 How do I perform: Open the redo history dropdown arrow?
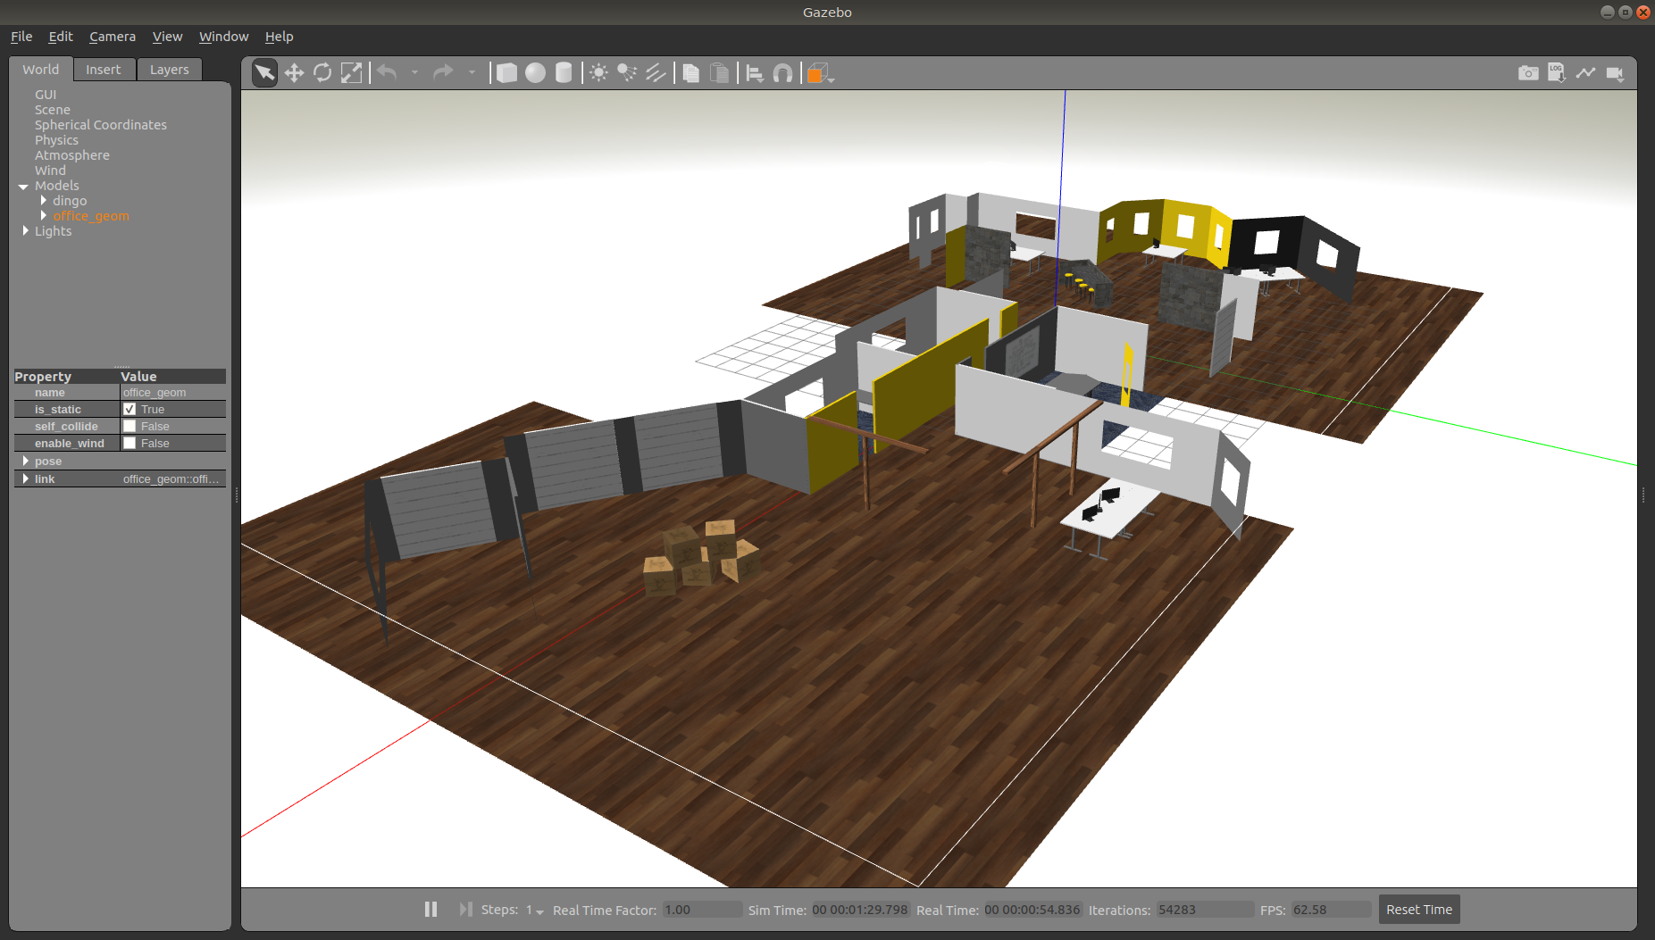point(472,72)
